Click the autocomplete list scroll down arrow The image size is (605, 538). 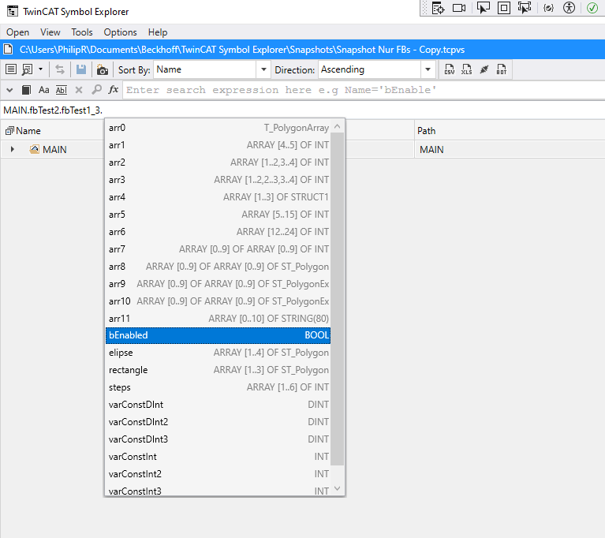point(338,488)
